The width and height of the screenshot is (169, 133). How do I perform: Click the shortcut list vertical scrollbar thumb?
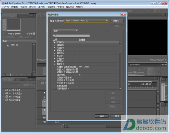pos(120,48)
